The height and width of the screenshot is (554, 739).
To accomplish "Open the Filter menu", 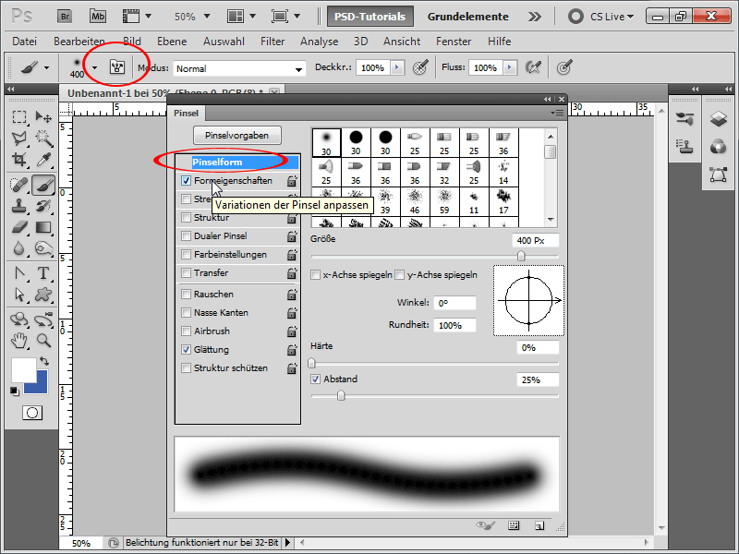I will pyautogui.click(x=273, y=42).
